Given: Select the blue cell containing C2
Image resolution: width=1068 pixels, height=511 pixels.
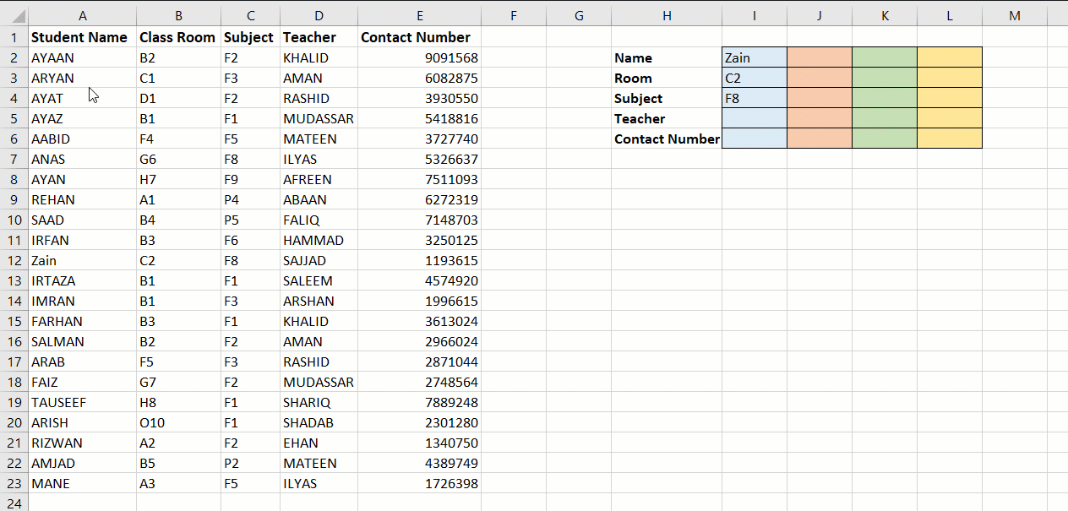Looking at the screenshot, I should [x=755, y=78].
